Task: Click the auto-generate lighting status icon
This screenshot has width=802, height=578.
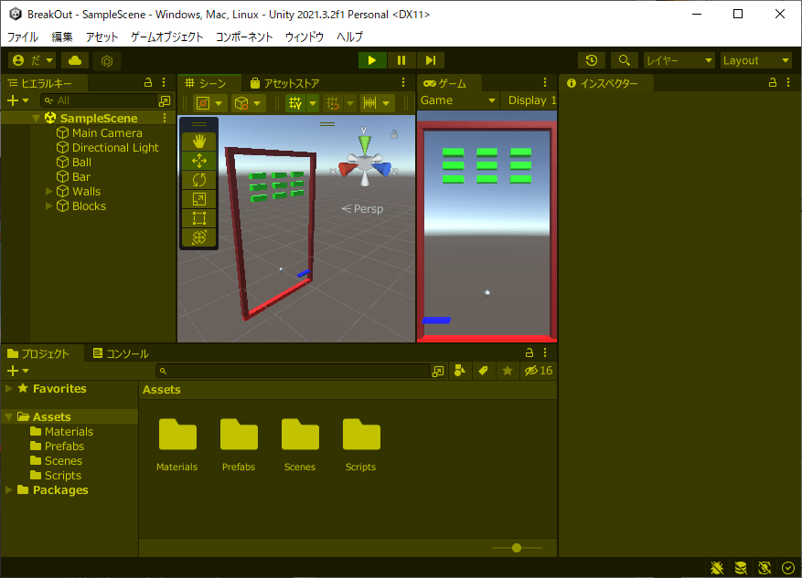Action: click(x=765, y=567)
